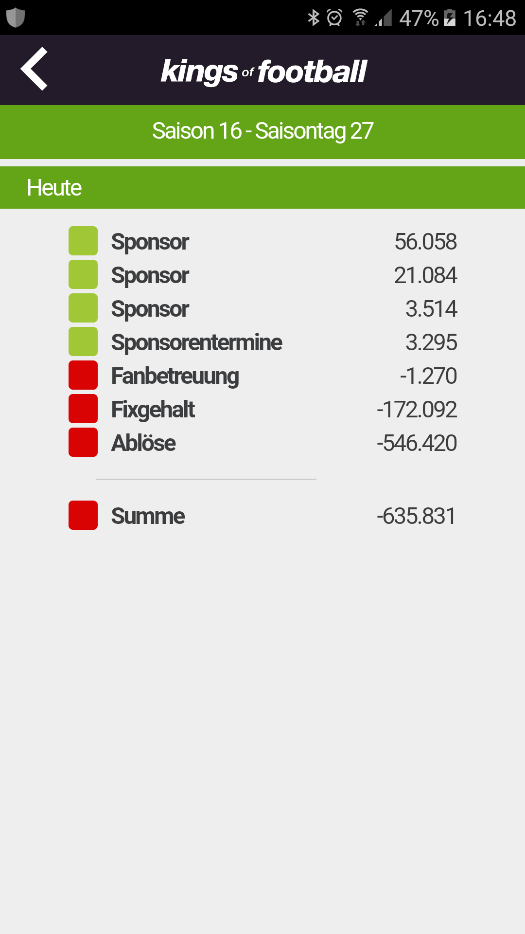Tap the Sponsor amount 3.514
Image resolution: width=525 pixels, height=934 pixels.
[432, 309]
